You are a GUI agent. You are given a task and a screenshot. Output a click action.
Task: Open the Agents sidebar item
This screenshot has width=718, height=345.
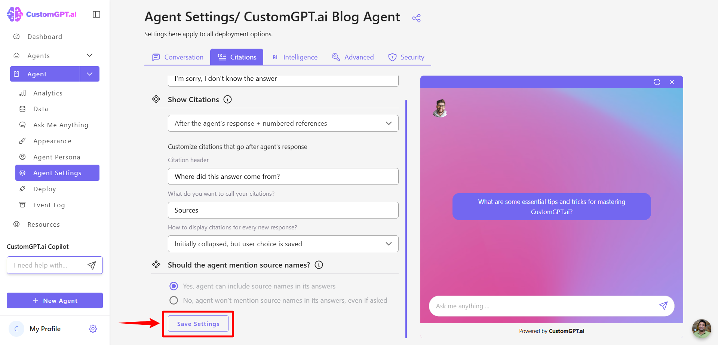(39, 56)
